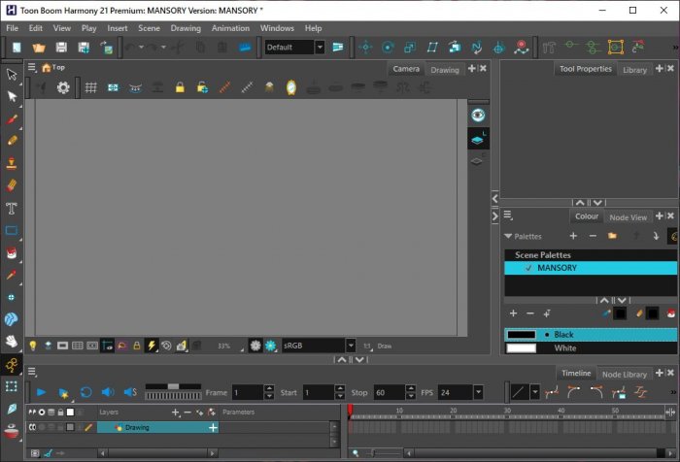Click the Save icon in the top toolbar
The width and height of the screenshot is (680, 462).
(61, 47)
